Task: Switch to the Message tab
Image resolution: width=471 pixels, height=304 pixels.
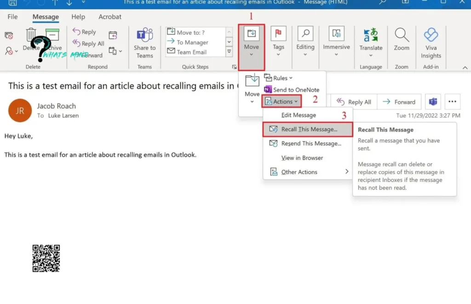Action: 46,17
